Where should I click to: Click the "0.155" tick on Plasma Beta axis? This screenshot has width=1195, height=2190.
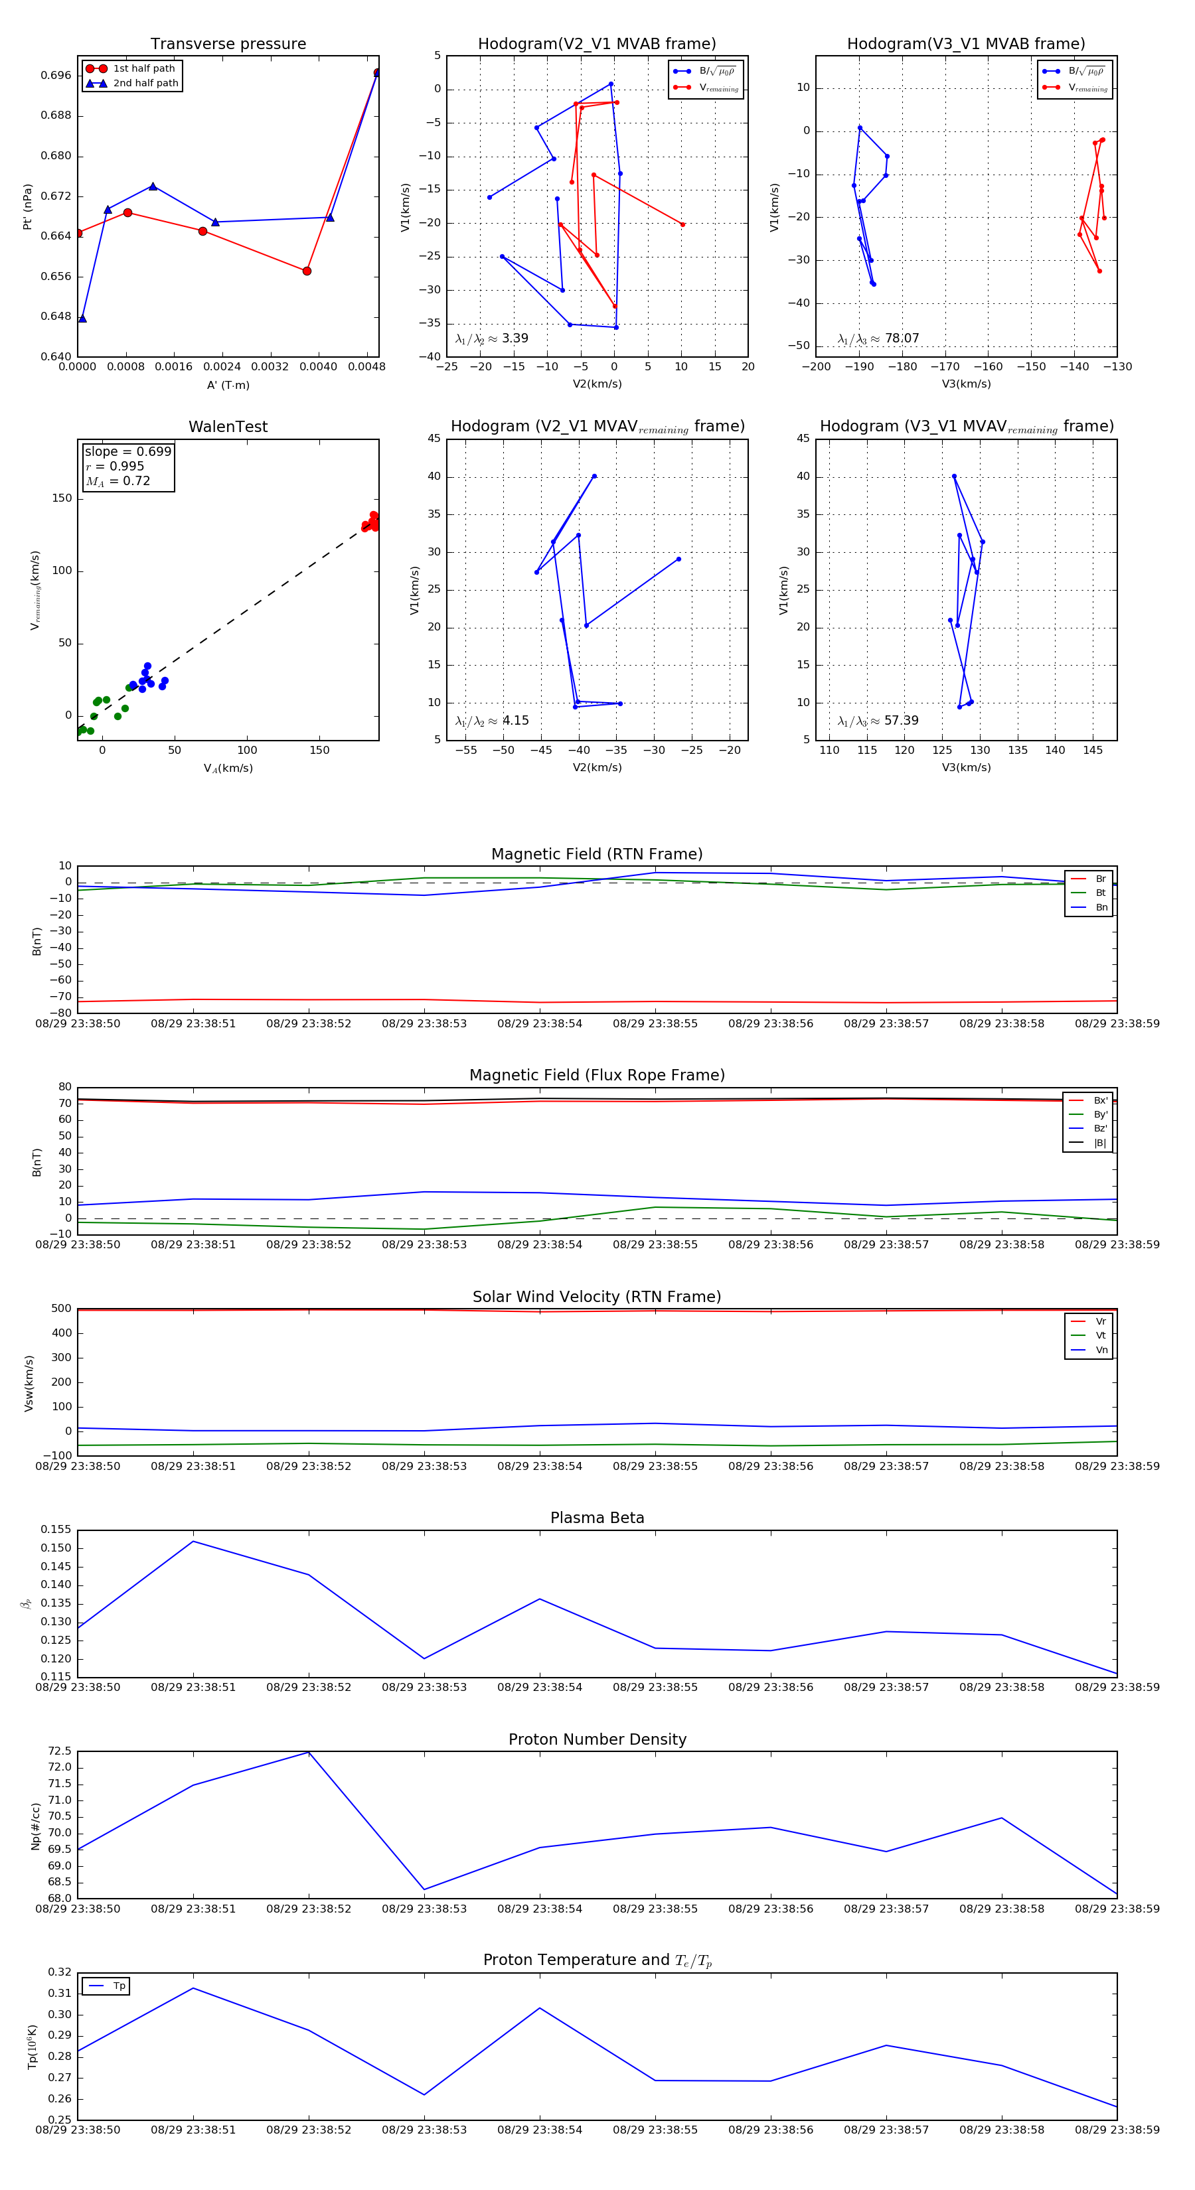point(56,1530)
